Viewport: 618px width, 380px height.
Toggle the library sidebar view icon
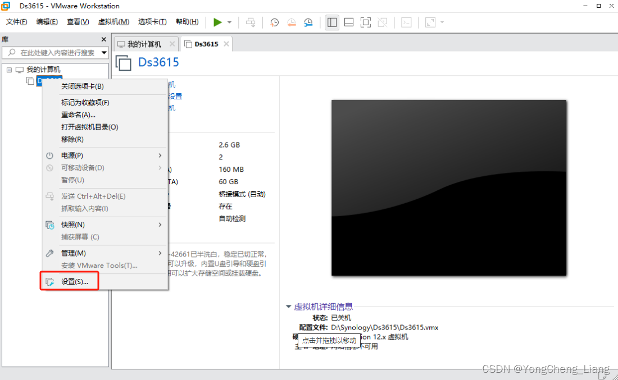click(332, 22)
